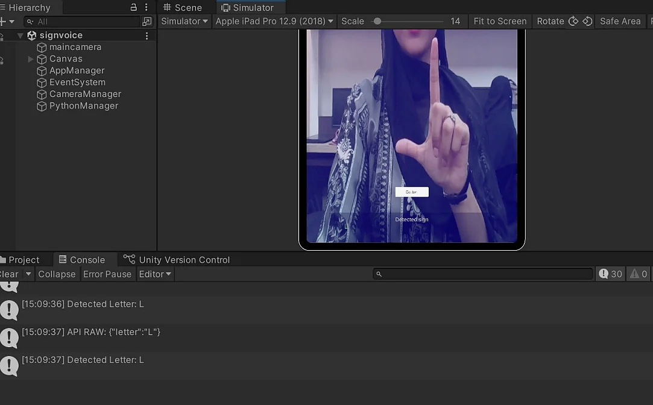
Task: Select the EventSystem object
Action: (77, 83)
